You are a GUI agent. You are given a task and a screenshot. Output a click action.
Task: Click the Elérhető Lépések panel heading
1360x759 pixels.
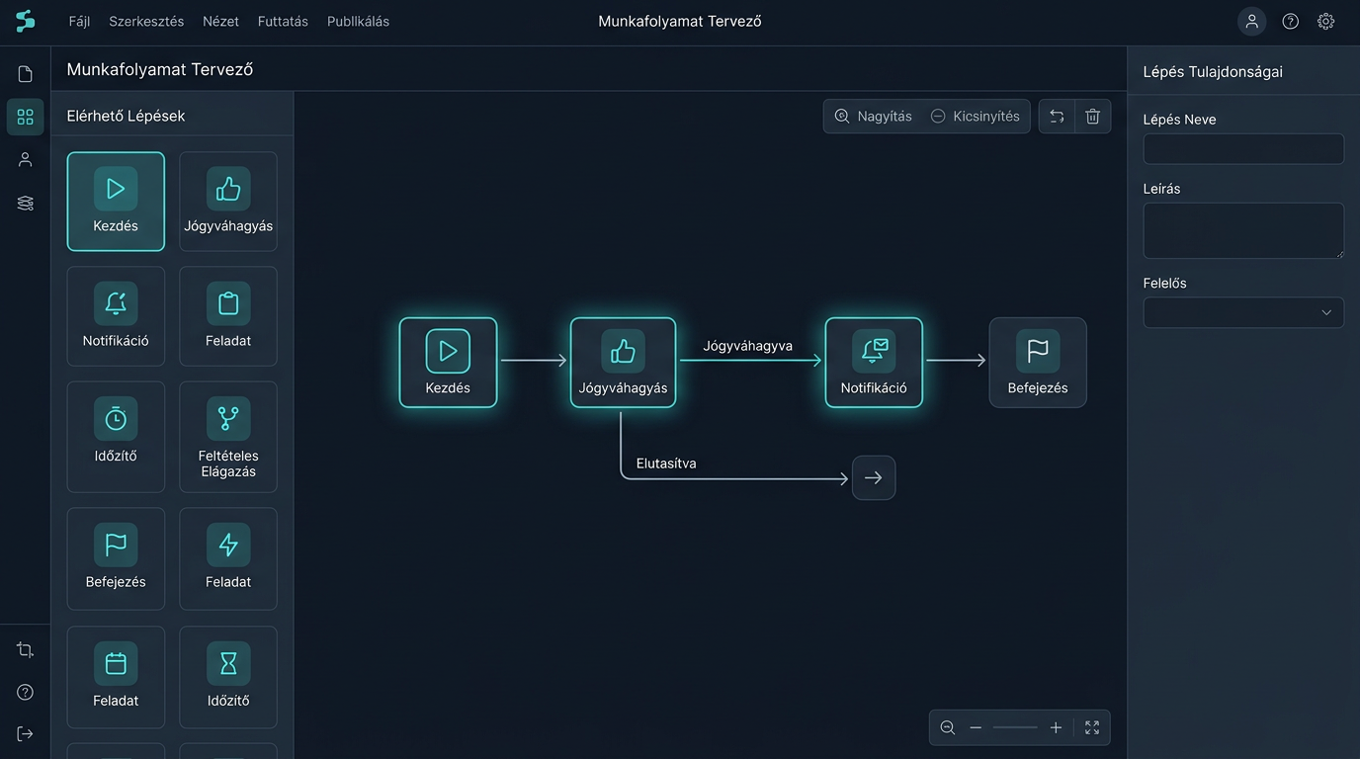point(126,116)
